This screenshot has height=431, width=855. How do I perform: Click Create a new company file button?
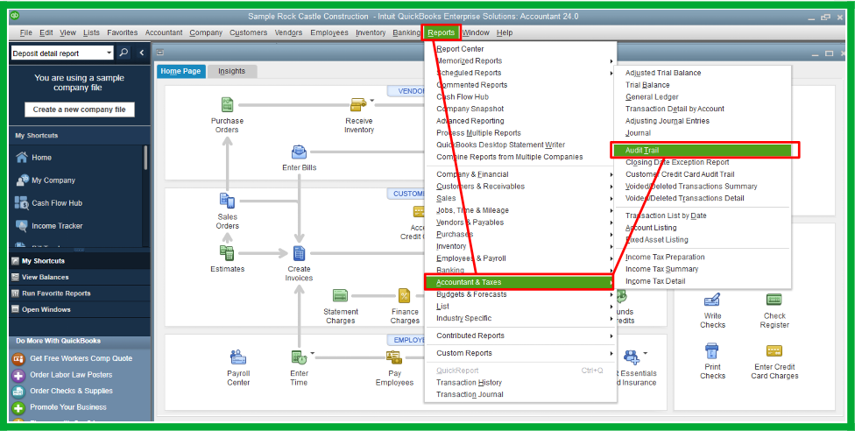point(79,110)
